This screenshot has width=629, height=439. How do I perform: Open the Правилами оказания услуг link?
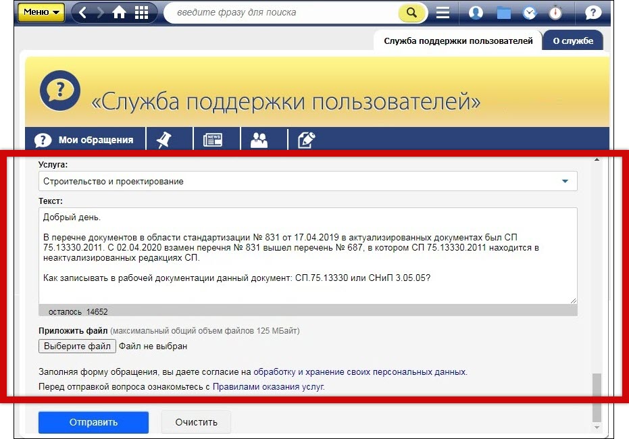coord(268,387)
